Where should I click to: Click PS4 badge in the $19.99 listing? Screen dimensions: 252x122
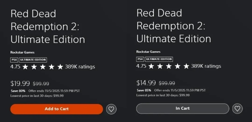coord(14,60)
